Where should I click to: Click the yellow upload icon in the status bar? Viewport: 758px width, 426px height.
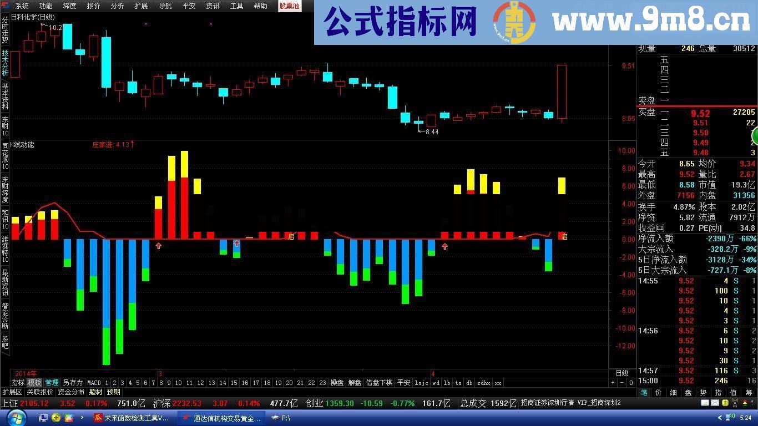click(725, 403)
